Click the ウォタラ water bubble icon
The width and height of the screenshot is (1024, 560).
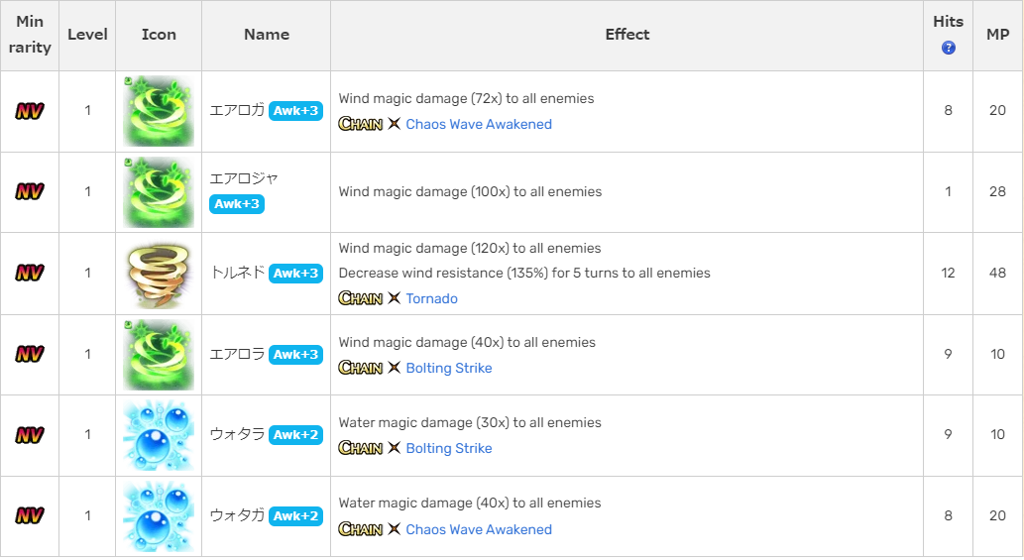tap(159, 435)
